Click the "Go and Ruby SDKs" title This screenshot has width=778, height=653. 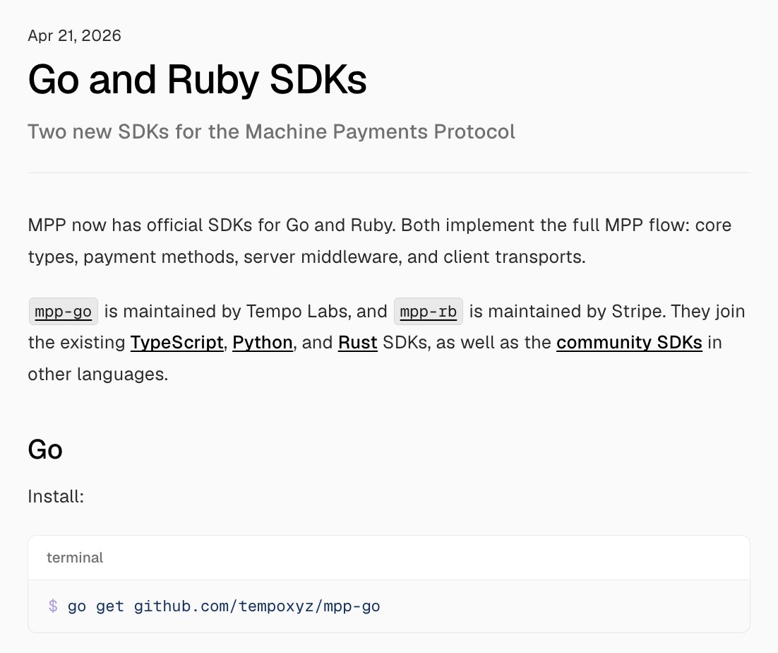197,79
